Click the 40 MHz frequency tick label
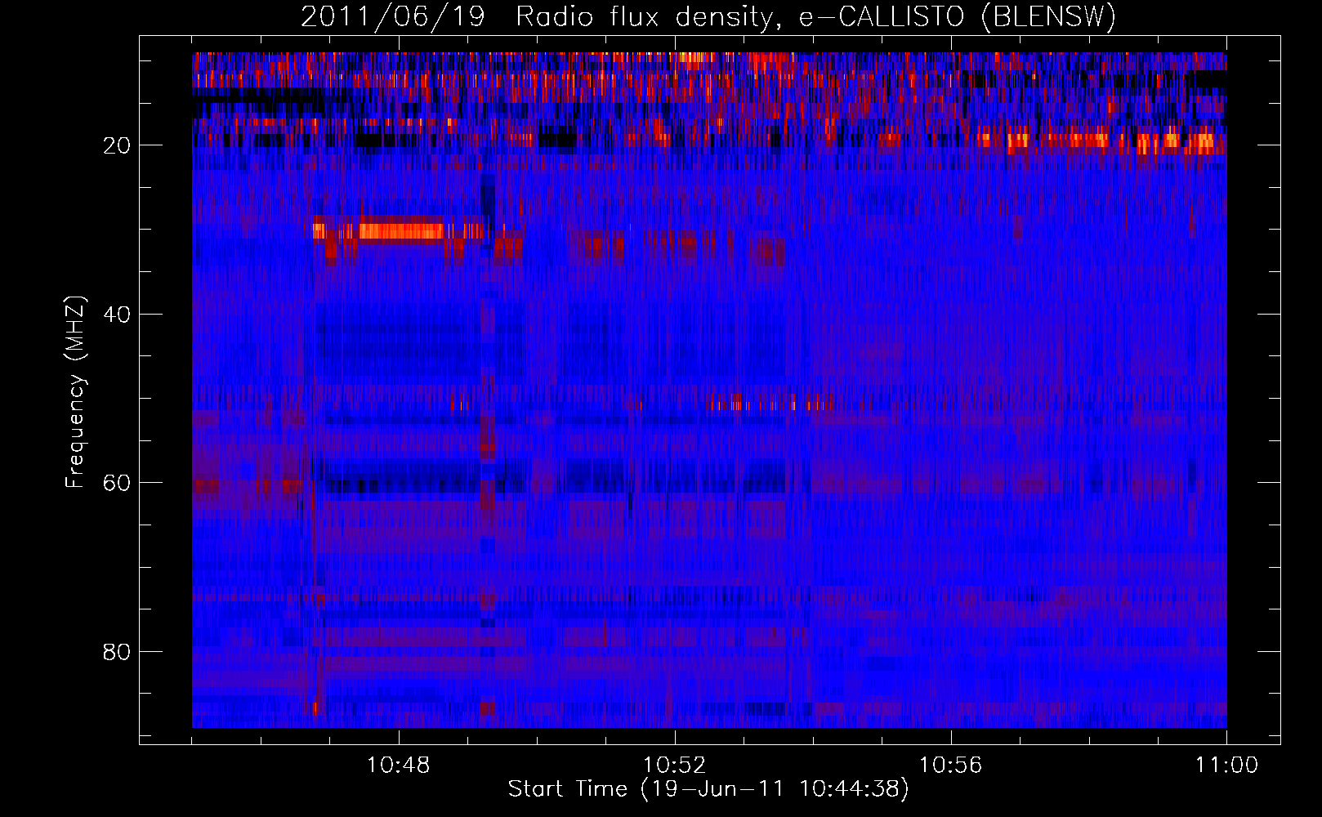 click(118, 315)
